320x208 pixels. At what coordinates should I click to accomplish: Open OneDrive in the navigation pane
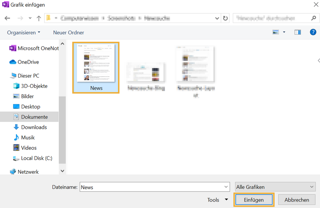(24, 62)
